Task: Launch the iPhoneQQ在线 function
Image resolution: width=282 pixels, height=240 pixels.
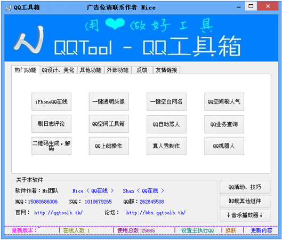Action: coord(51,102)
